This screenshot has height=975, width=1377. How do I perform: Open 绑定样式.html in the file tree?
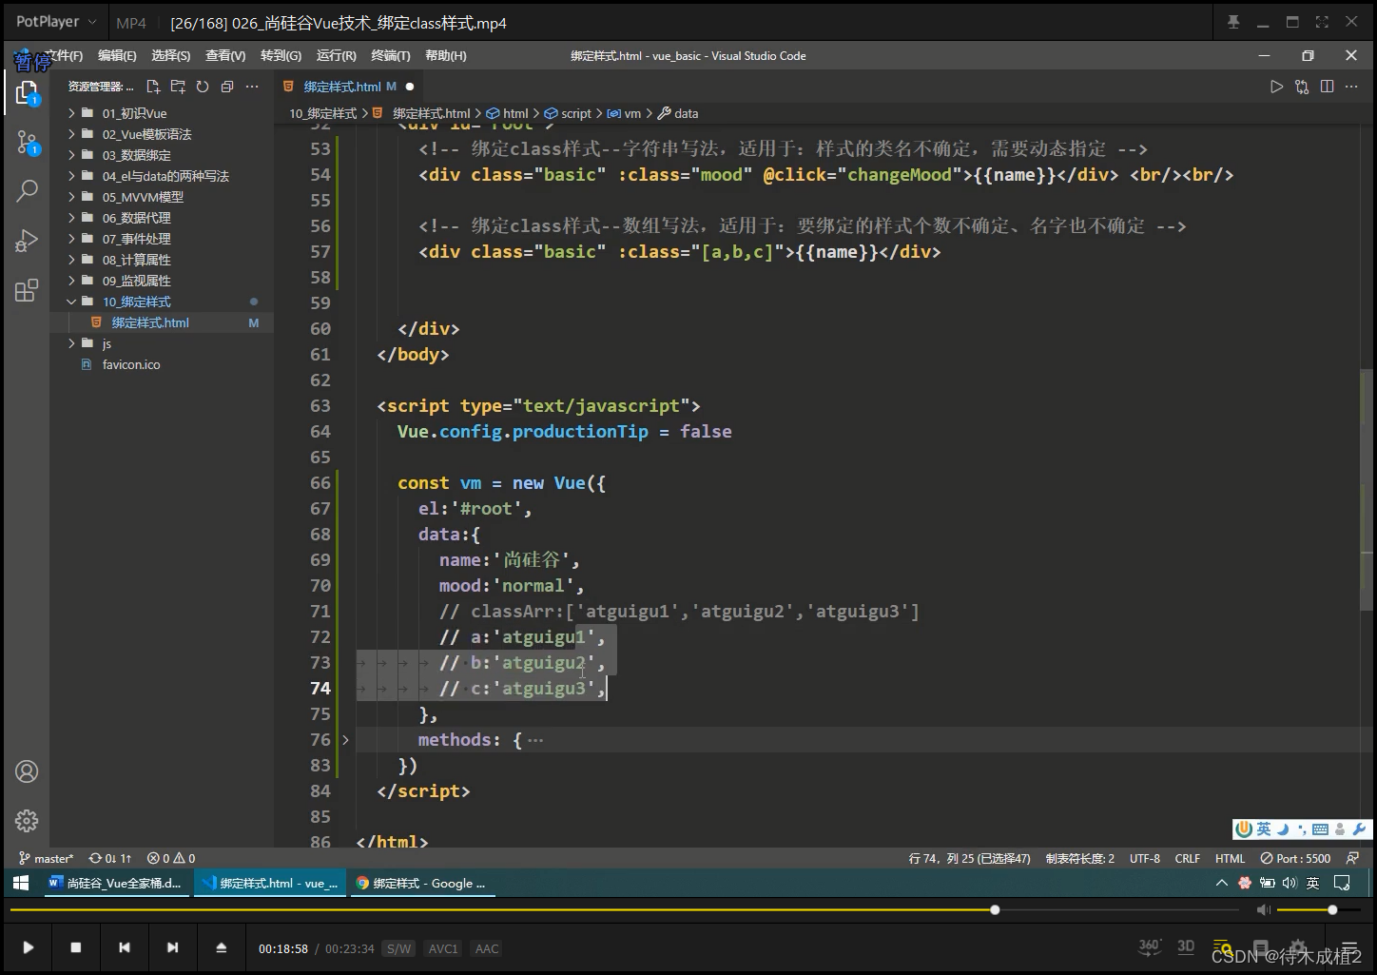coord(162,322)
